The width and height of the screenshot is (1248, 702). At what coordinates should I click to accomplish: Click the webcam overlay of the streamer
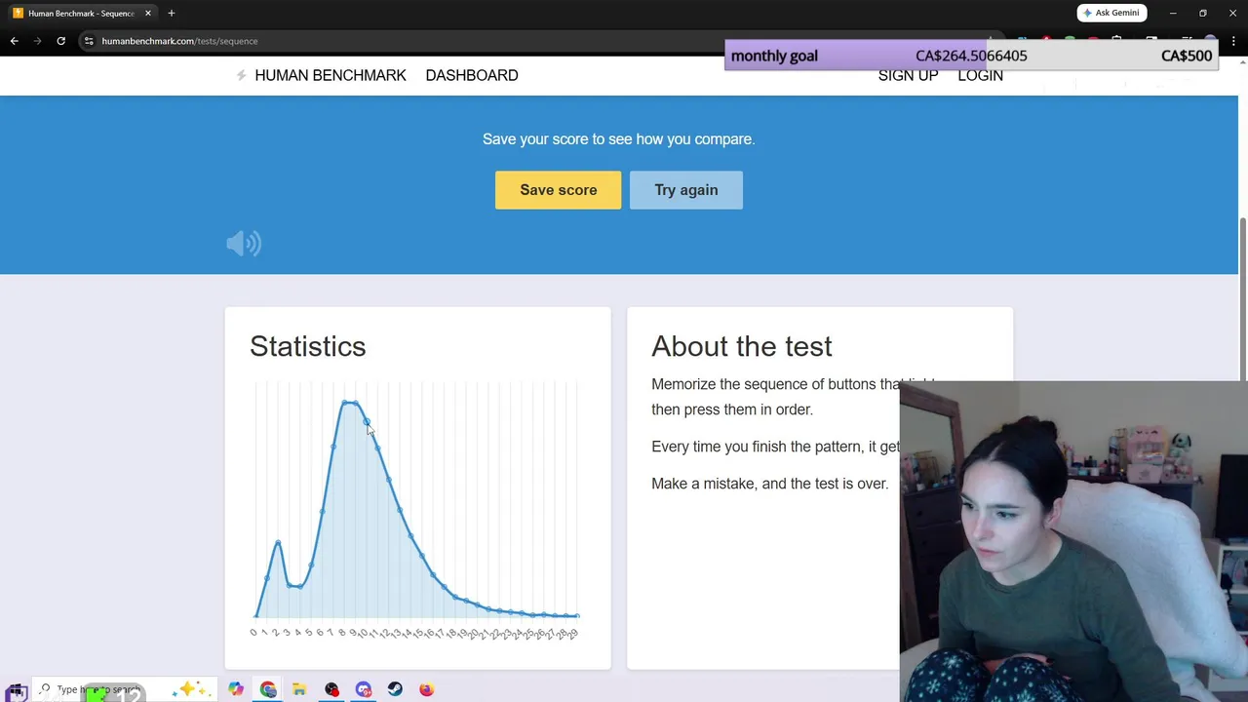pyautogui.click(x=1073, y=541)
